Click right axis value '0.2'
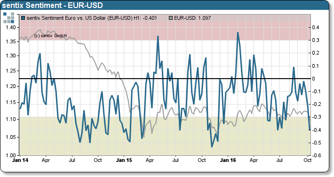The height and width of the screenshot is (177, 334). (x=316, y=53)
